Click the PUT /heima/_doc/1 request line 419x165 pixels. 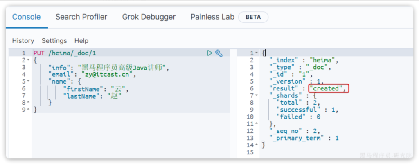coord(65,53)
